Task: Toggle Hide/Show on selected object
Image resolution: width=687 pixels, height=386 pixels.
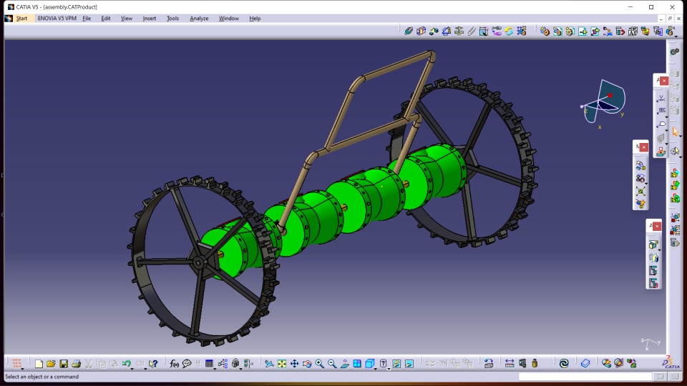Action: tap(396, 364)
